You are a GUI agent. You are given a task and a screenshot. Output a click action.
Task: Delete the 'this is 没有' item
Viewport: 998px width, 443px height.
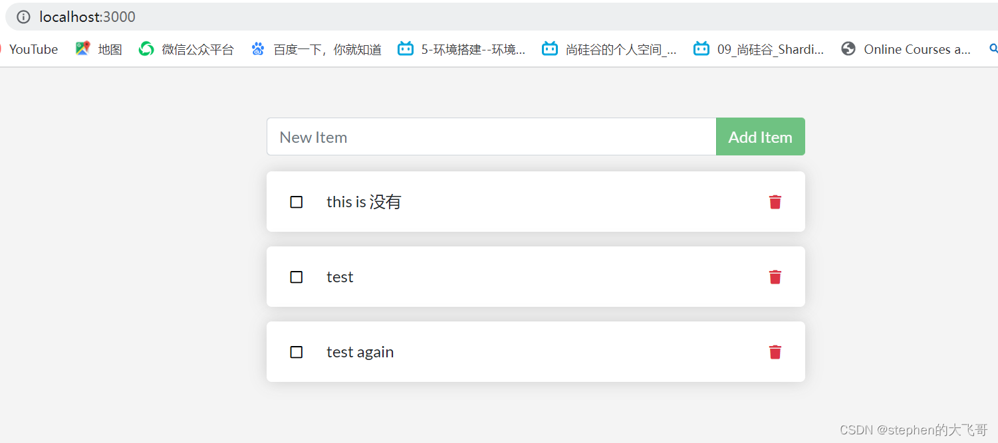[775, 202]
